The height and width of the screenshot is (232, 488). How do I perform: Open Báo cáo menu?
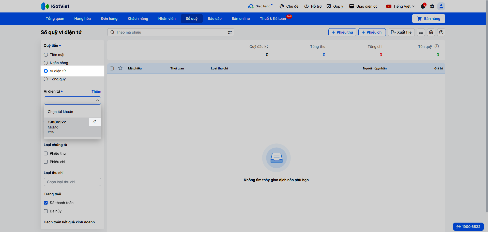click(x=215, y=19)
